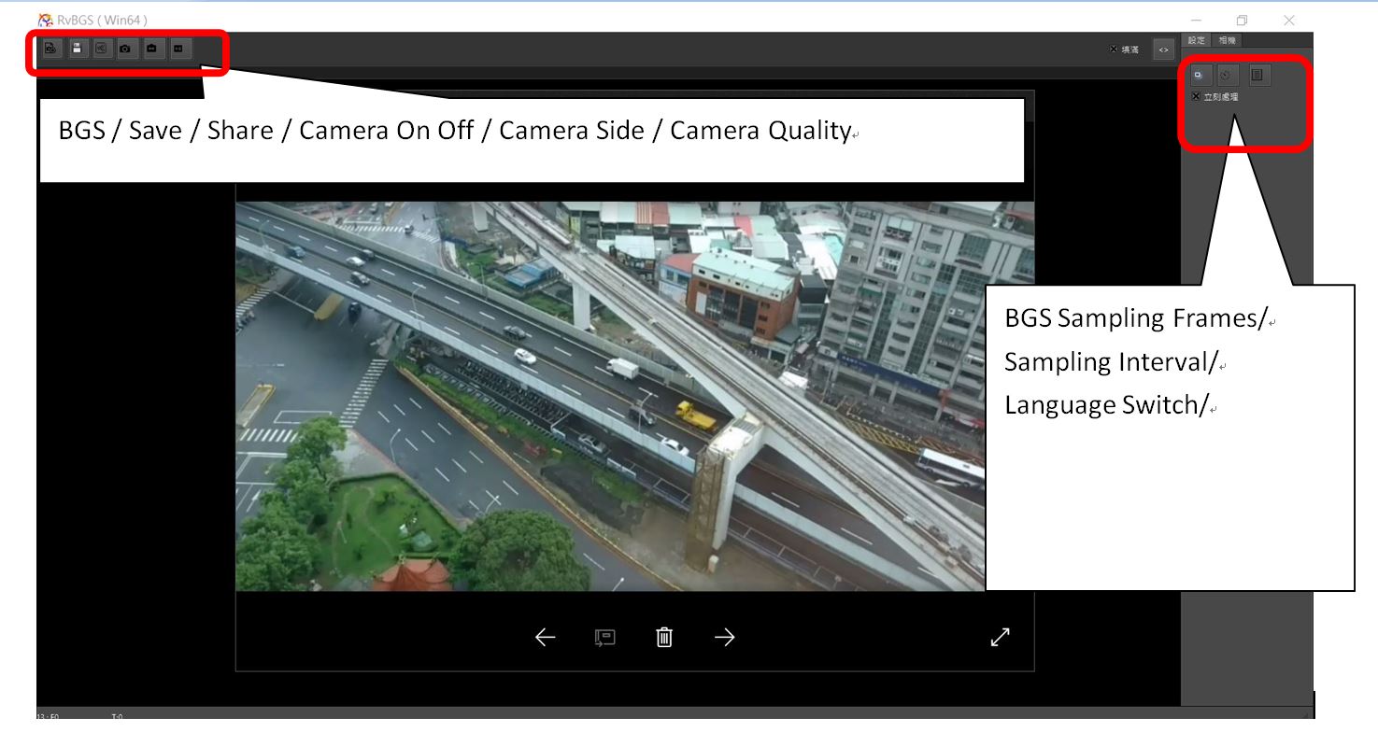
Task: Expand image to full screen with diagonal arrows
Action: pos(1000,637)
